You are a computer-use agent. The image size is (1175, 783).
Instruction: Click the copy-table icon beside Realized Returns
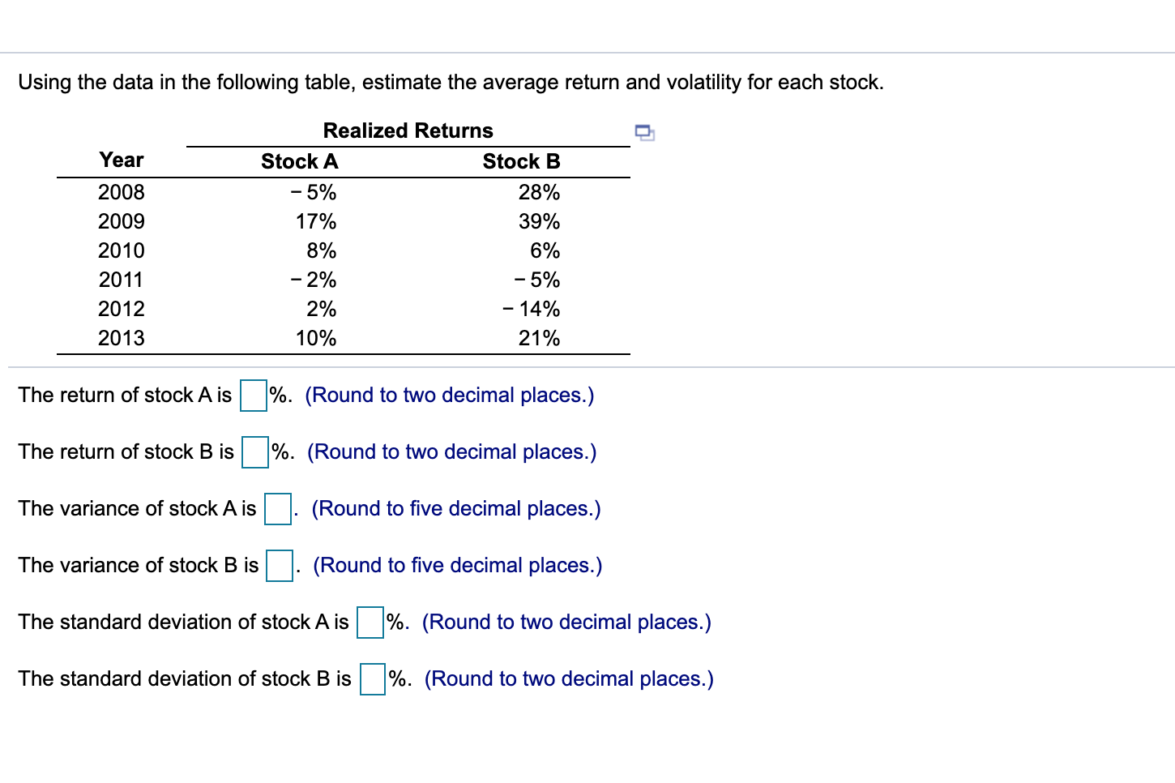tap(646, 131)
